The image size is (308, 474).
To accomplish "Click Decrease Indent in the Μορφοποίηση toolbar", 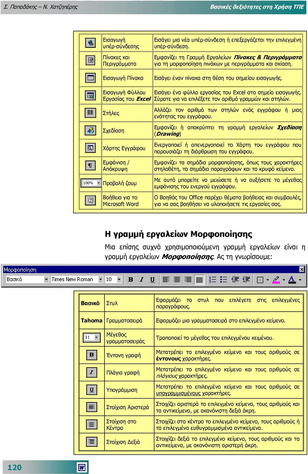I will (x=235, y=280).
